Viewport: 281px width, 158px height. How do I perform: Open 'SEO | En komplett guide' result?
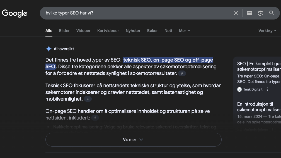(x=259, y=66)
